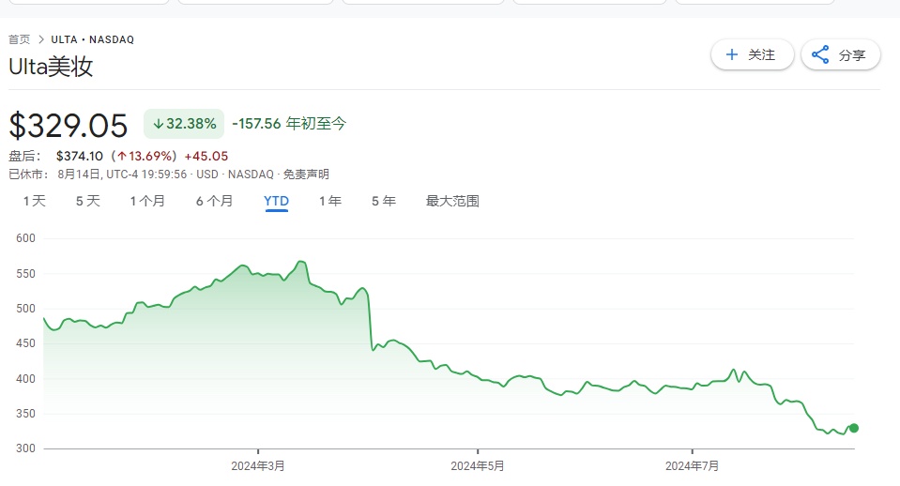Click the up arrow beside 13.69%
The width and height of the screenshot is (900, 486).
click(122, 156)
